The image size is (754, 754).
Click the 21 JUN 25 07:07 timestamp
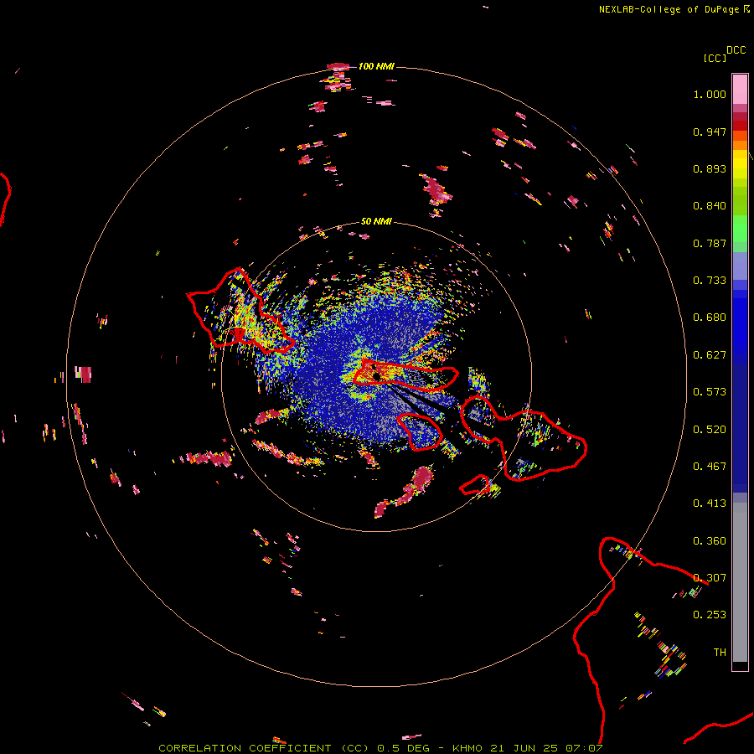tap(546, 748)
